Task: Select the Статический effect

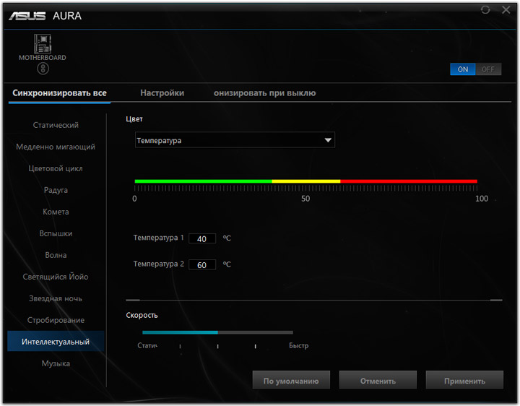Action: pyautogui.click(x=56, y=125)
